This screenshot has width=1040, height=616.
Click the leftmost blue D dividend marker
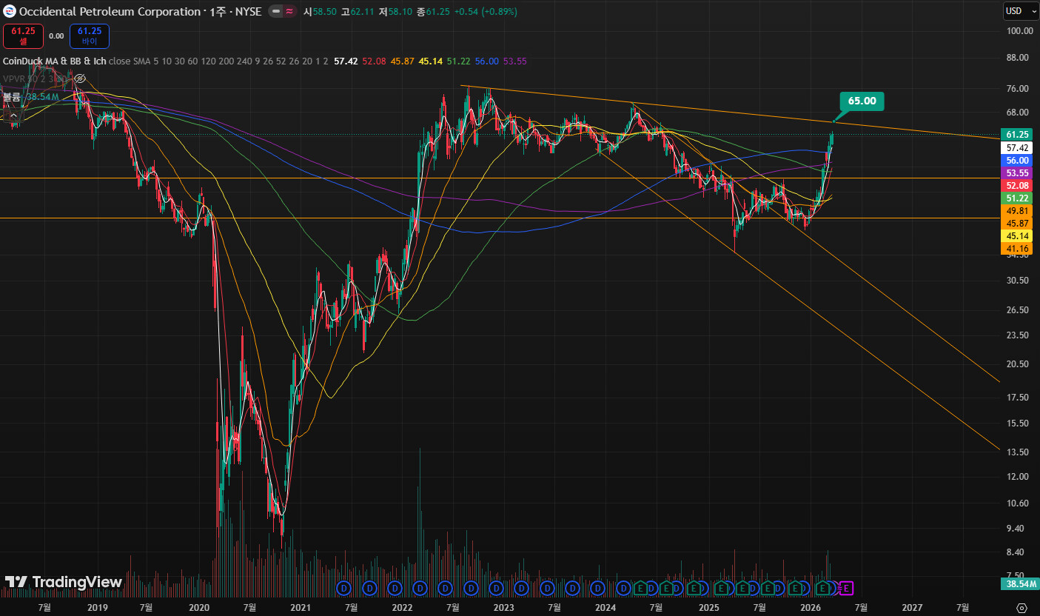(x=343, y=588)
